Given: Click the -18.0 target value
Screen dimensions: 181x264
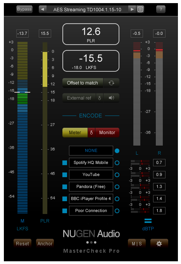Looking at the screenshot, I should tap(77, 67).
